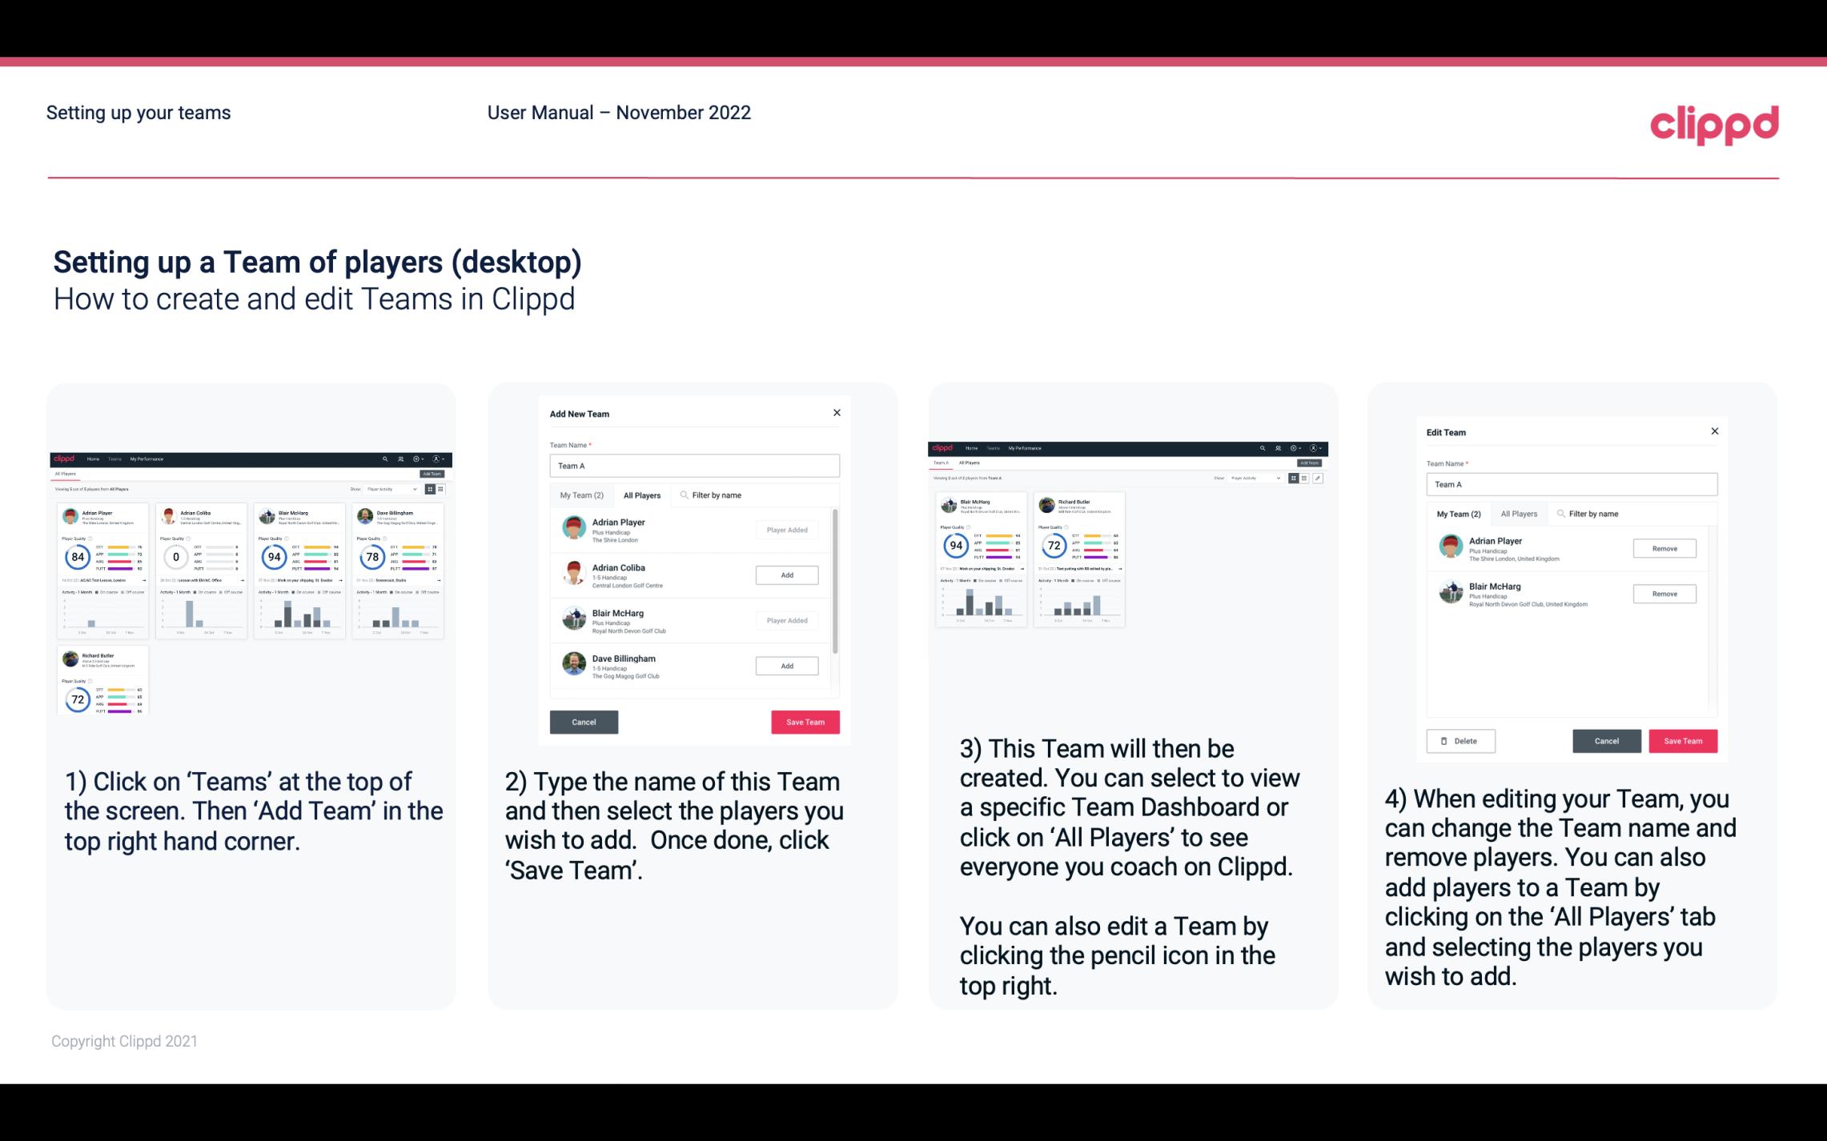The width and height of the screenshot is (1827, 1141).
Task: Click the Delete icon in Edit Team panel
Action: coord(1459,740)
